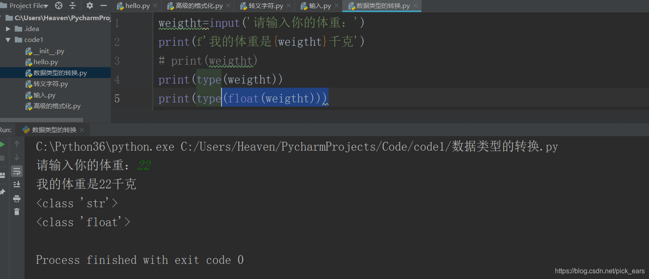Close the 数据类型的转换.py editor tab
This screenshot has height=279, width=649.
[x=415, y=6]
